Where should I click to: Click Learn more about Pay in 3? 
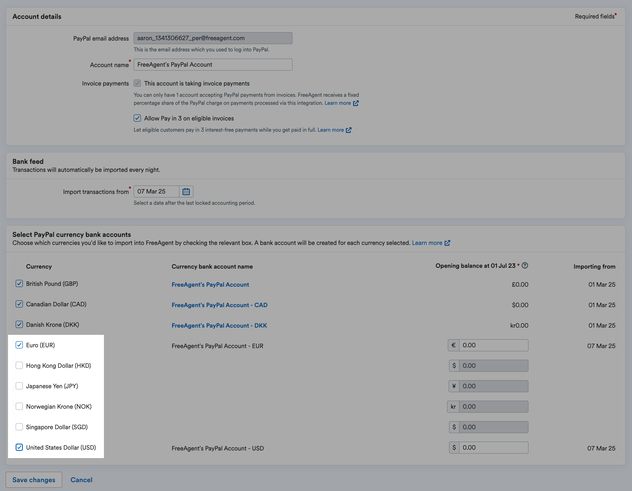(x=331, y=130)
